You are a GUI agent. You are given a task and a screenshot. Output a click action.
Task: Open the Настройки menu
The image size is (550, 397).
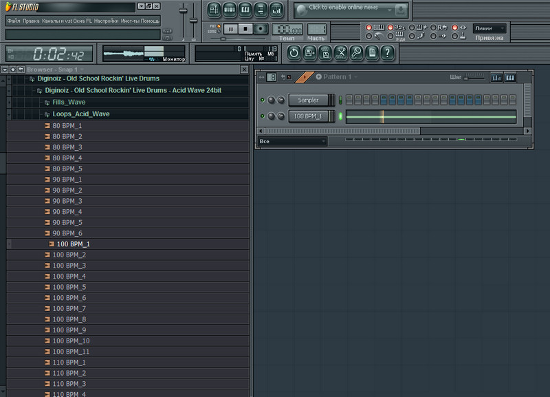(106, 21)
